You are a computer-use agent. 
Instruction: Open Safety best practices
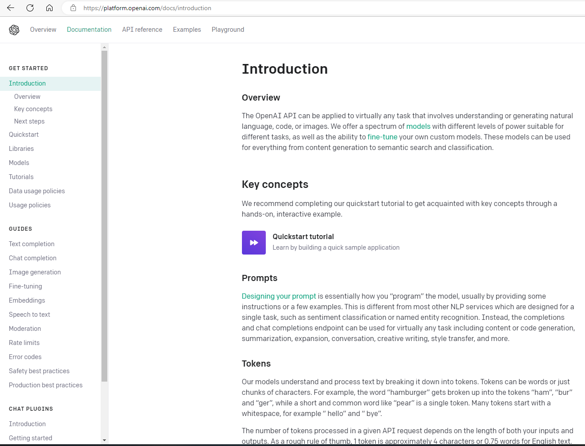pos(39,371)
